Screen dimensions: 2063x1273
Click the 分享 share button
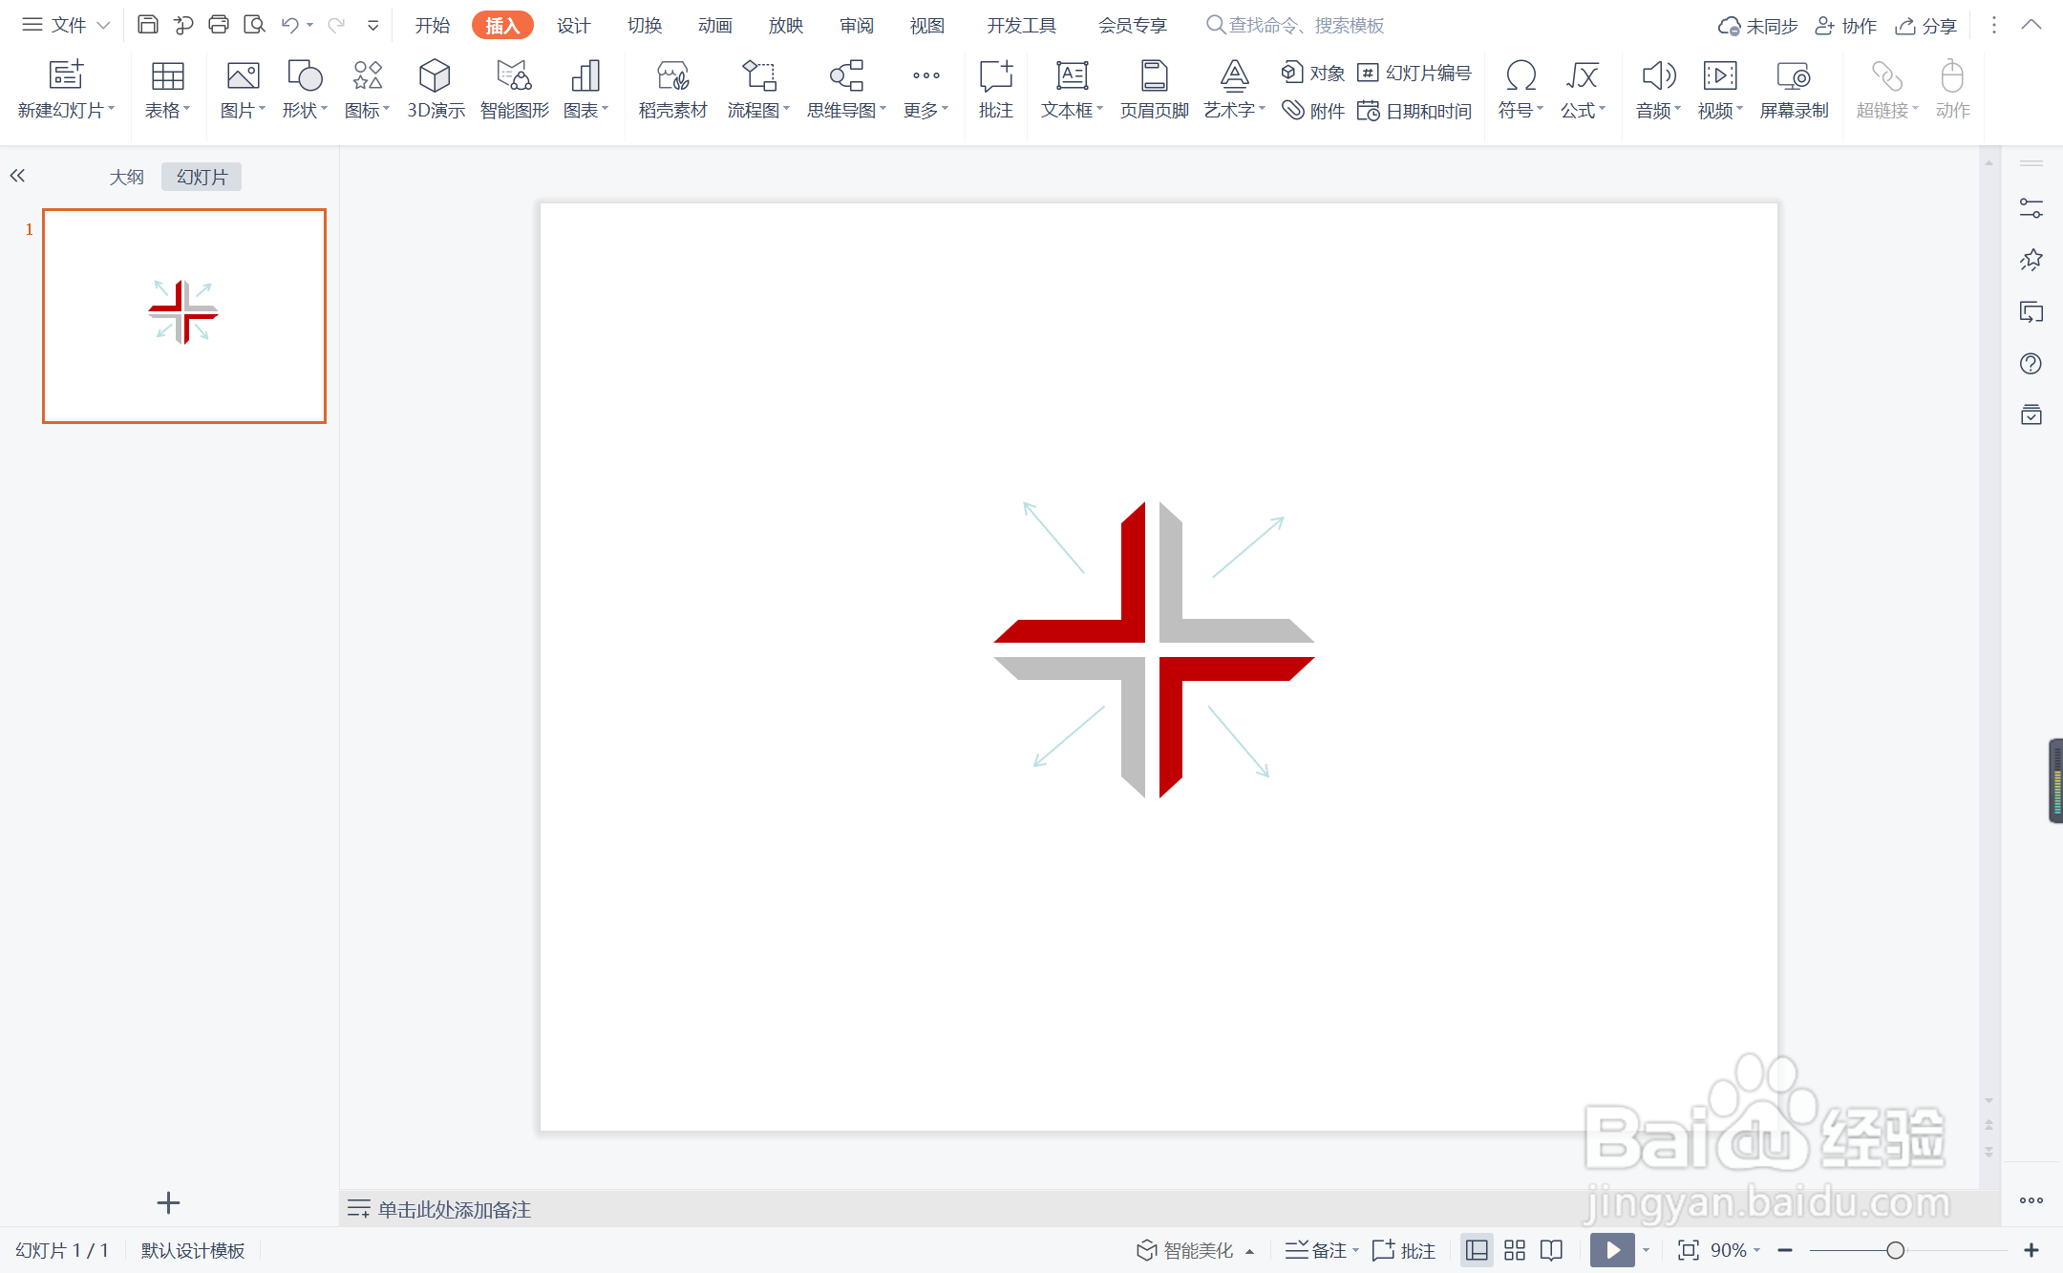[1926, 25]
